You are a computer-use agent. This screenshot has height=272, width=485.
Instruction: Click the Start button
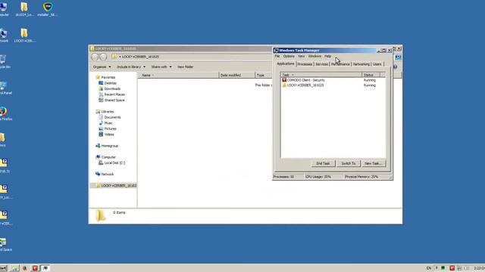[x=3, y=268]
